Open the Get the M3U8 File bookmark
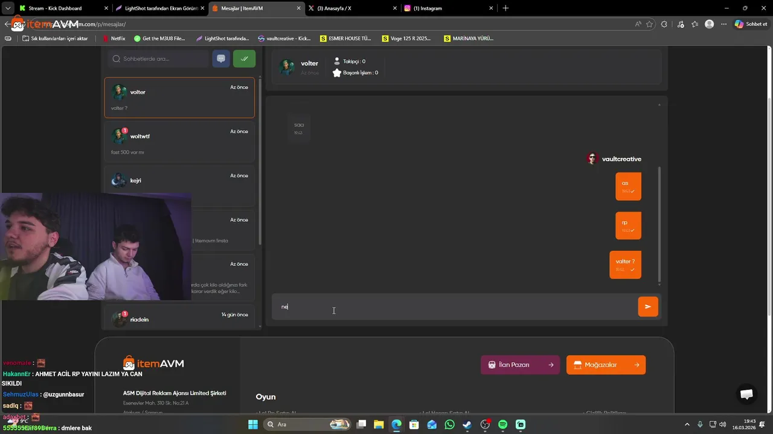773x434 pixels. coord(159,38)
